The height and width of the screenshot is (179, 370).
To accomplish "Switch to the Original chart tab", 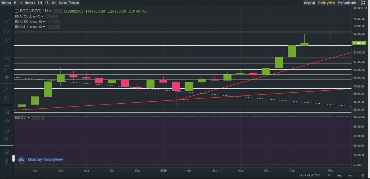I will point(309,3).
